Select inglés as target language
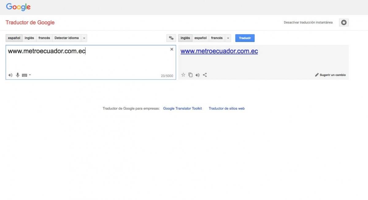Image resolution: width=368 pixels, height=200 pixels. pyautogui.click(x=185, y=38)
